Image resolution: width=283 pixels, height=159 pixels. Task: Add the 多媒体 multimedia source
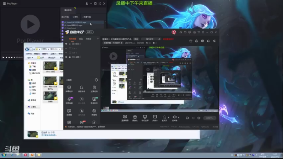[x=155, y=118]
